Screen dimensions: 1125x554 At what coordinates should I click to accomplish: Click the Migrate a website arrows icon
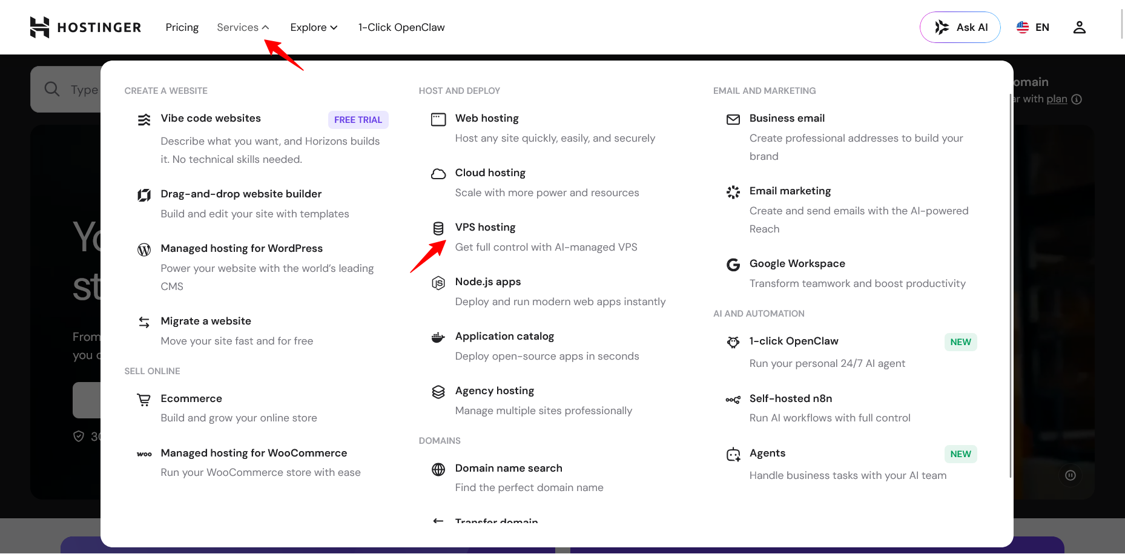pos(144,322)
